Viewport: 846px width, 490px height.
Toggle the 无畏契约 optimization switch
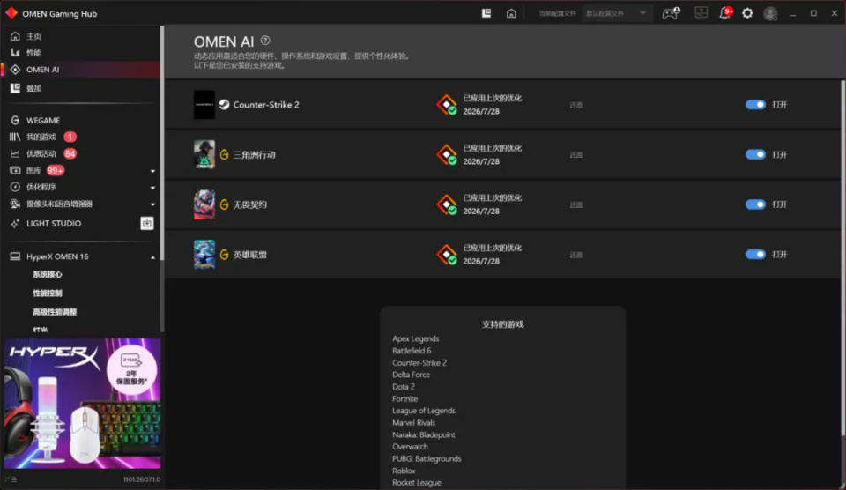point(755,204)
